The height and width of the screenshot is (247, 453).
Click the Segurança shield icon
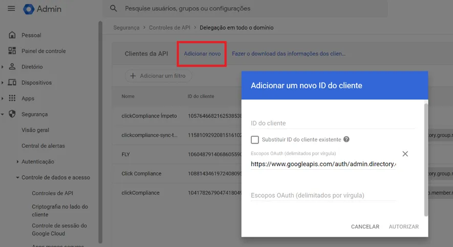coord(12,114)
